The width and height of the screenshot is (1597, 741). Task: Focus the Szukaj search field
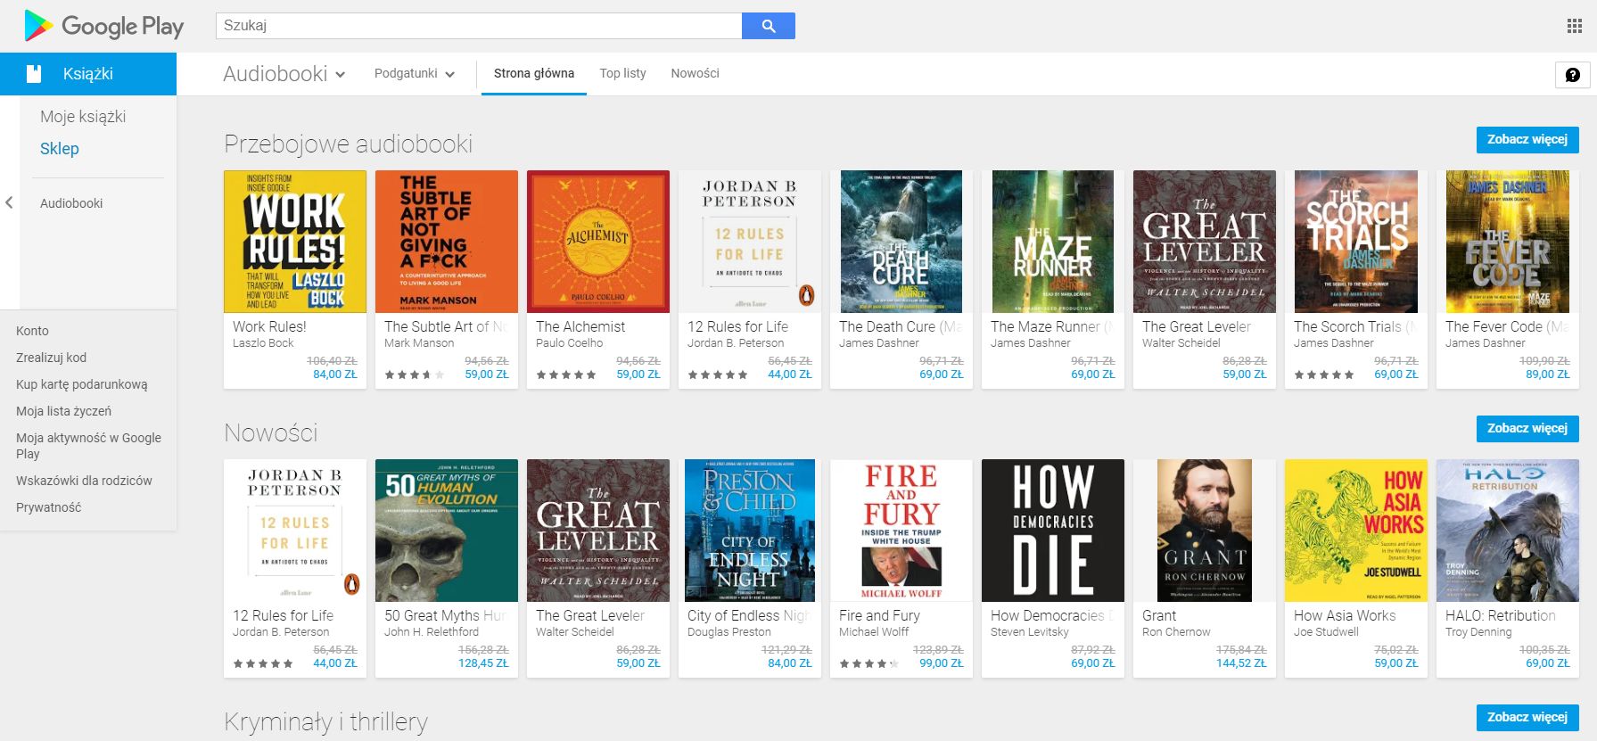[478, 26]
